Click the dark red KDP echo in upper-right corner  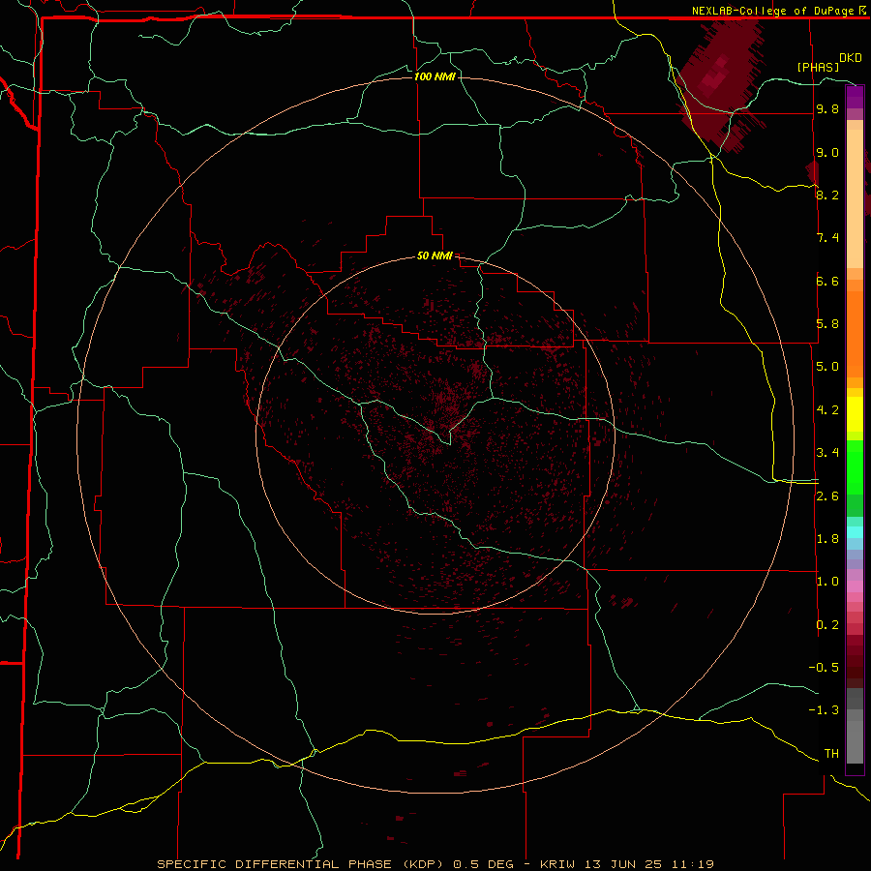[x=719, y=83]
